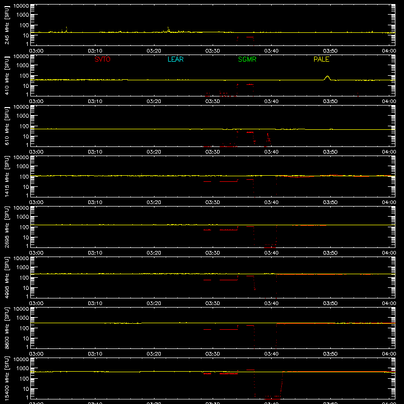Viewport: 404px width, 404px height.
Task: Click the 03:40 time label under 1415 MHz panel
Action: point(271,203)
